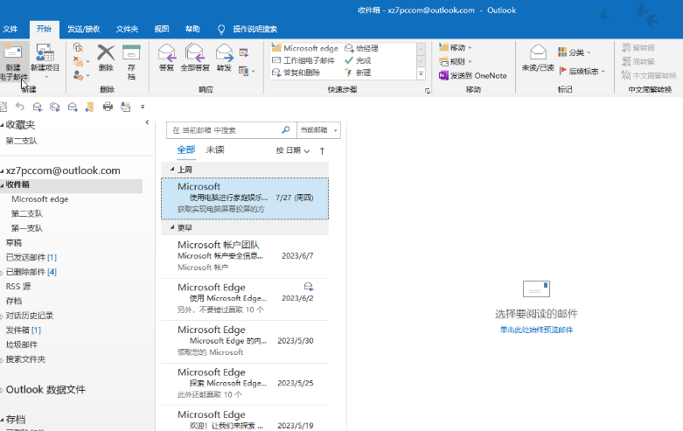Open the Microsoft email dated 7/27
This screenshot has width=683, height=431.
coord(245,198)
